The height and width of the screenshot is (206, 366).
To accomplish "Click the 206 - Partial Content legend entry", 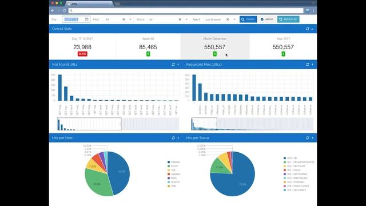I will pyautogui.click(x=296, y=186).
